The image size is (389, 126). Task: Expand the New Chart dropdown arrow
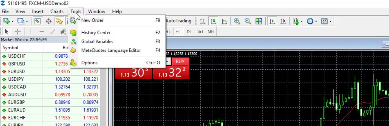13,21
